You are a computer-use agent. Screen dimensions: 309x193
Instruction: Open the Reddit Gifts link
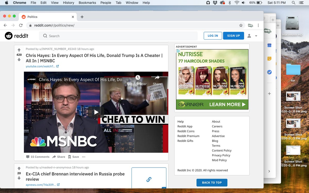point(185,141)
